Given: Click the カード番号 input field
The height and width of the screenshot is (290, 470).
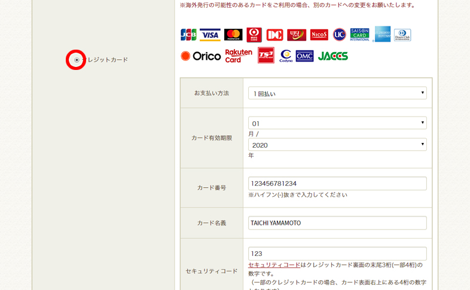Looking at the screenshot, I should coord(337,184).
